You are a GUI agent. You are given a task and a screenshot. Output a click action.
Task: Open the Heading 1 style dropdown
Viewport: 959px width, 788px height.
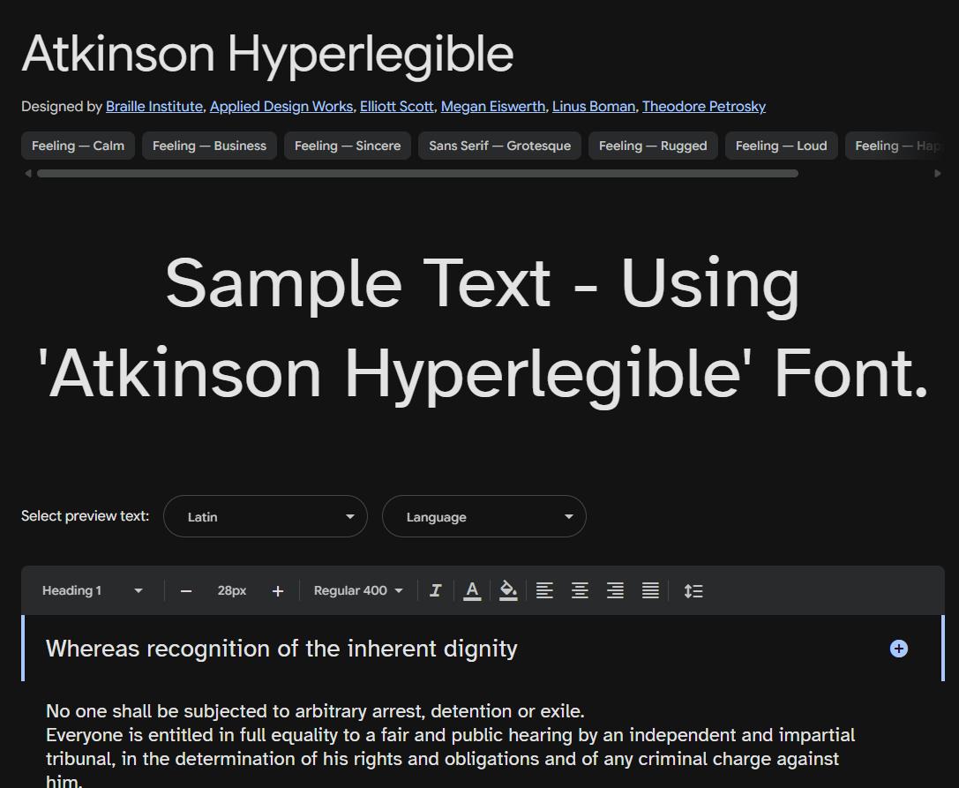coord(93,590)
